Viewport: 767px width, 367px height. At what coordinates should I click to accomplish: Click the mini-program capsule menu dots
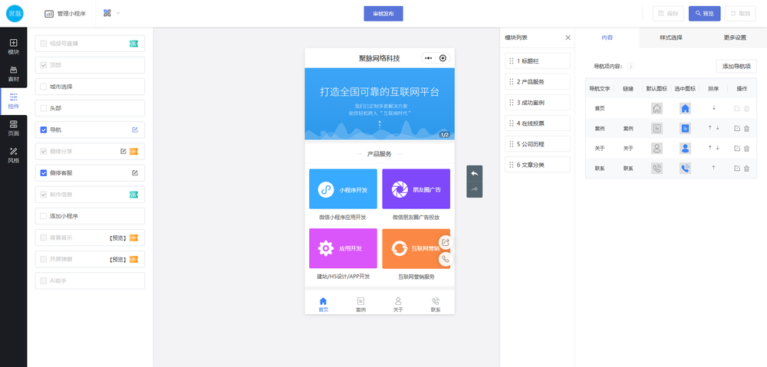[429, 58]
